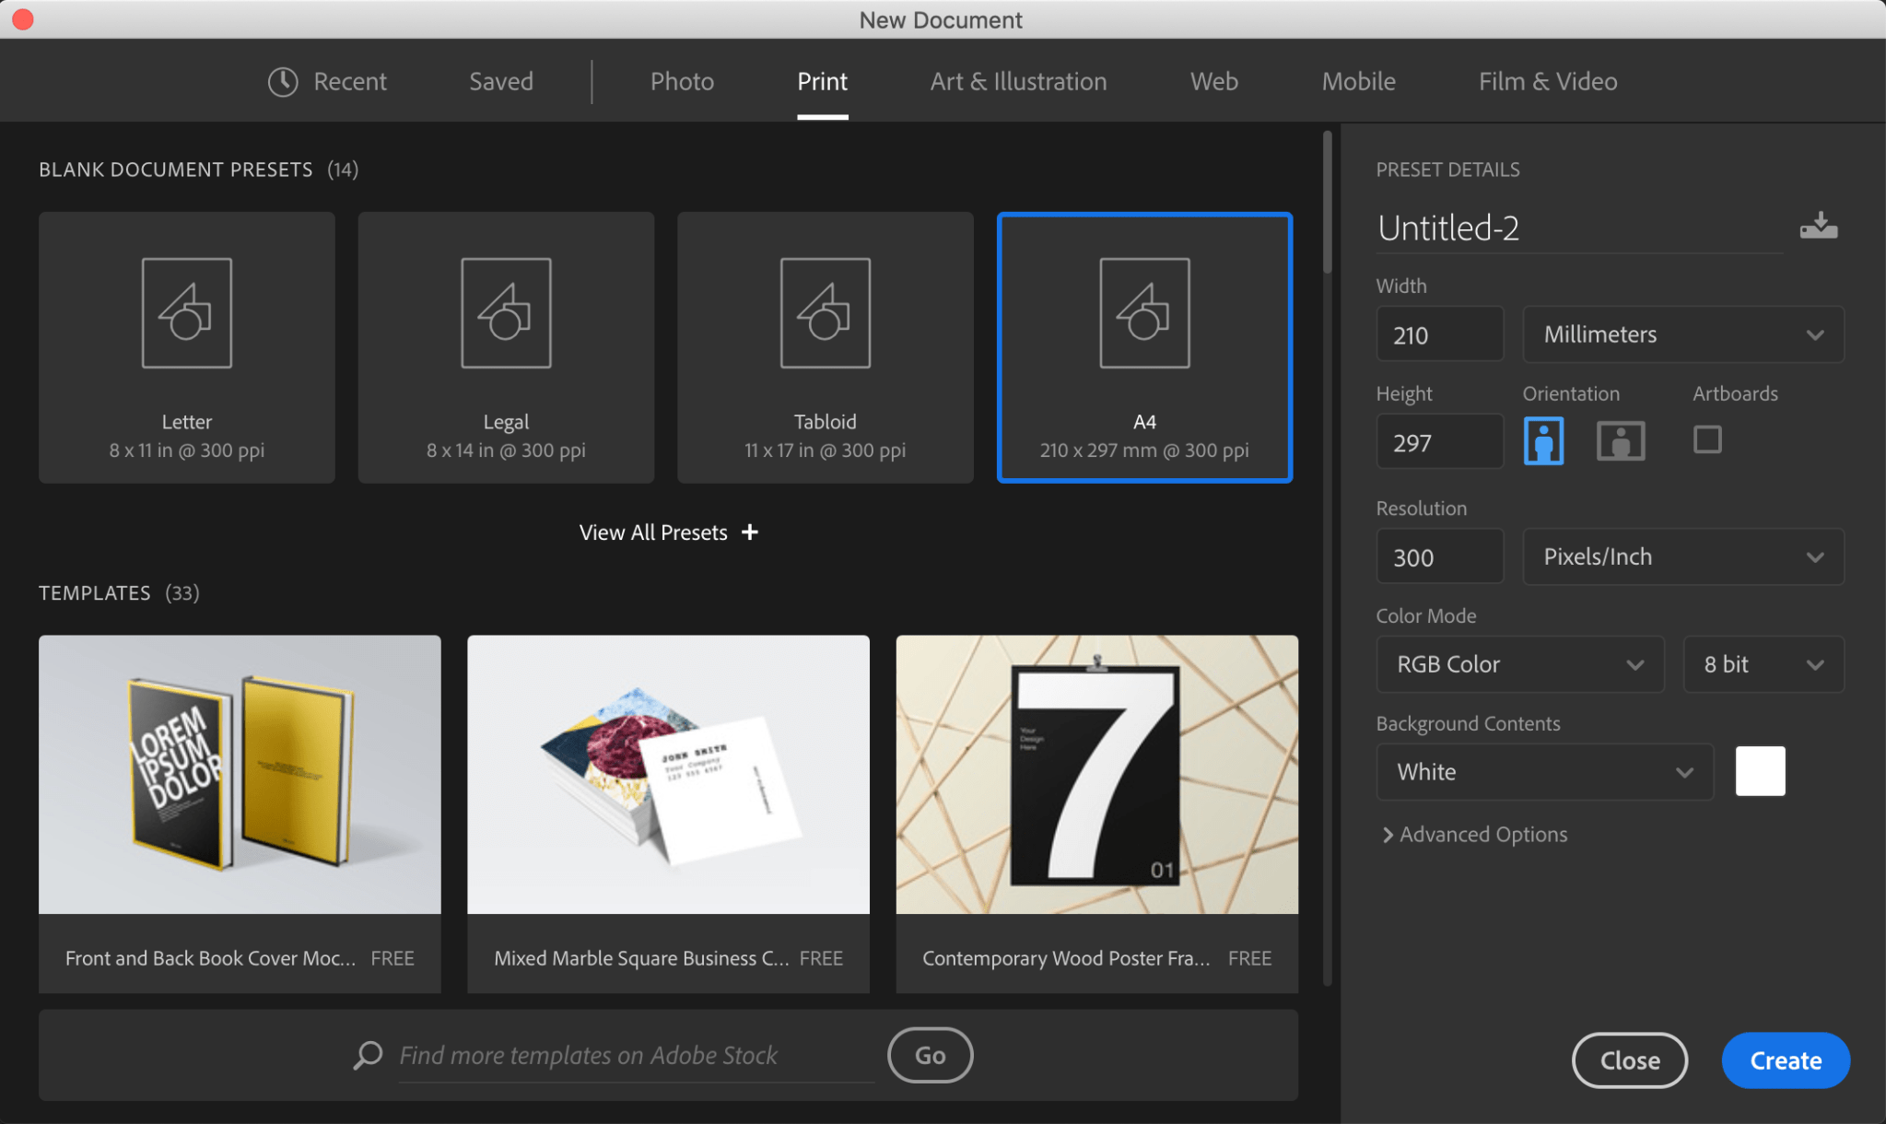
Task: Click the Letter preset document icon
Action: pyautogui.click(x=187, y=313)
